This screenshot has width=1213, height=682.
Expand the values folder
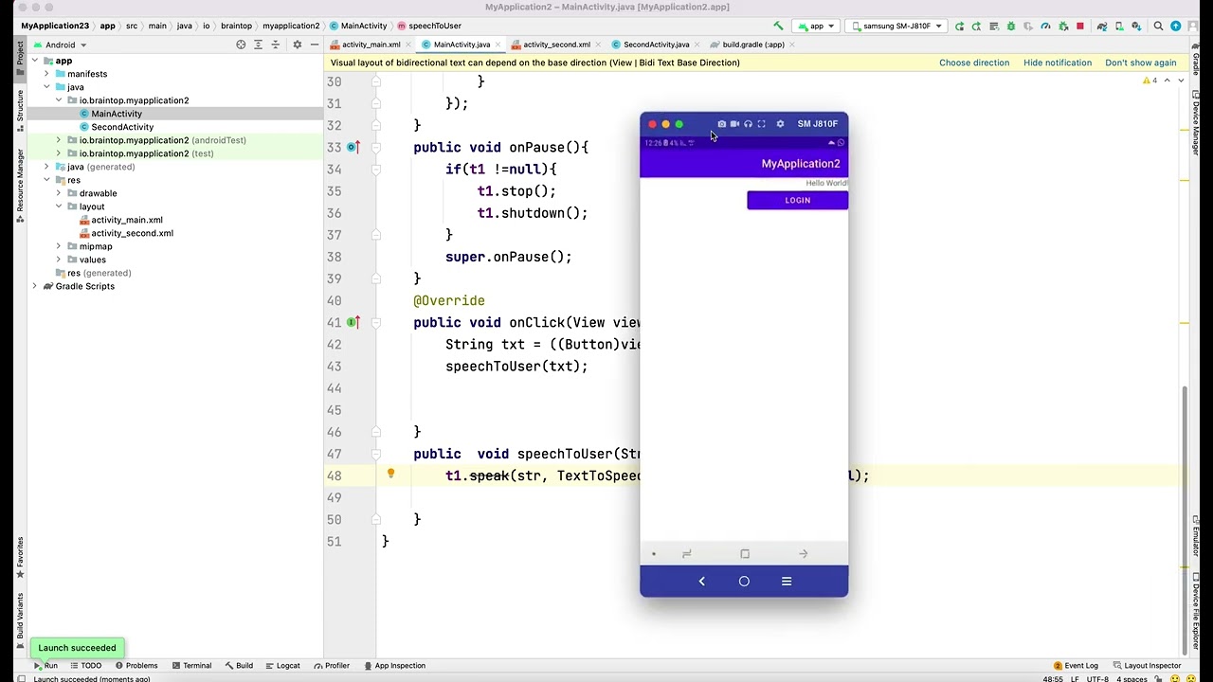click(59, 260)
